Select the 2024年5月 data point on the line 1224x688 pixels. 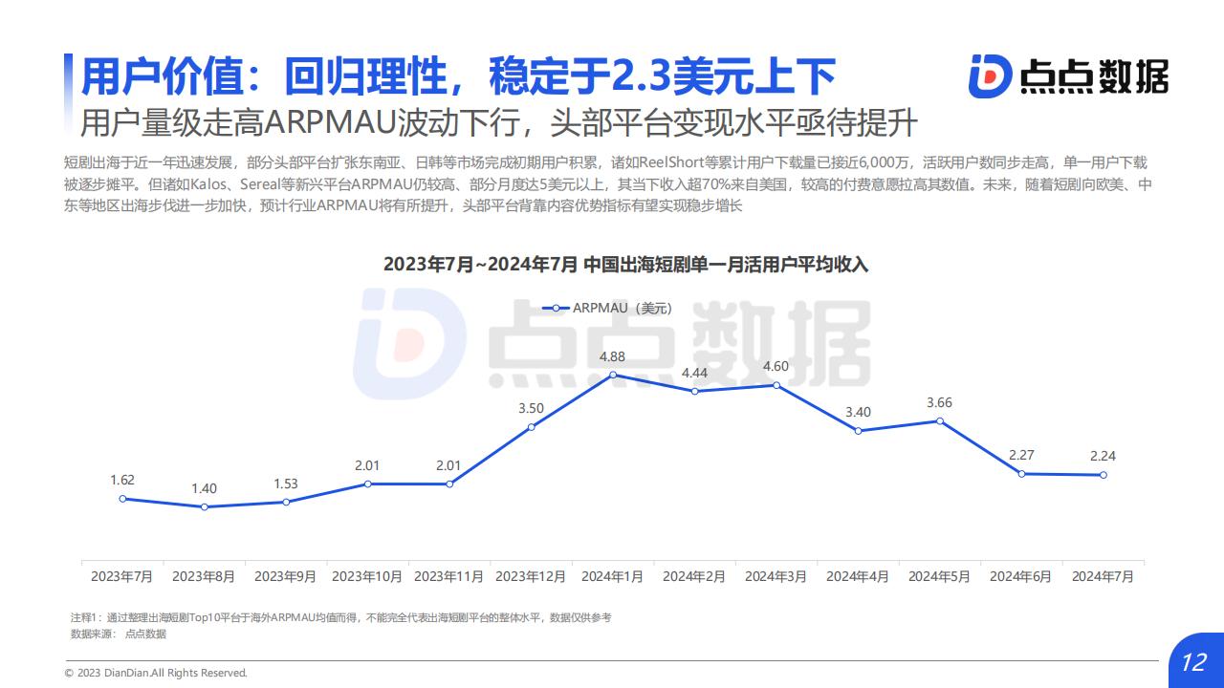(940, 420)
